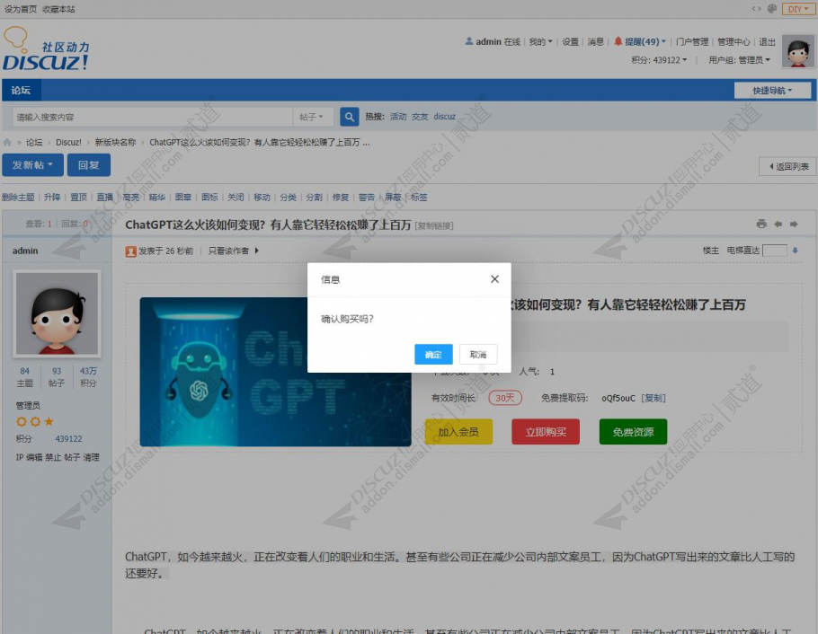Click the search magnifier icon
The height and width of the screenshot is (634, 818).
click(x=349, y=117)
